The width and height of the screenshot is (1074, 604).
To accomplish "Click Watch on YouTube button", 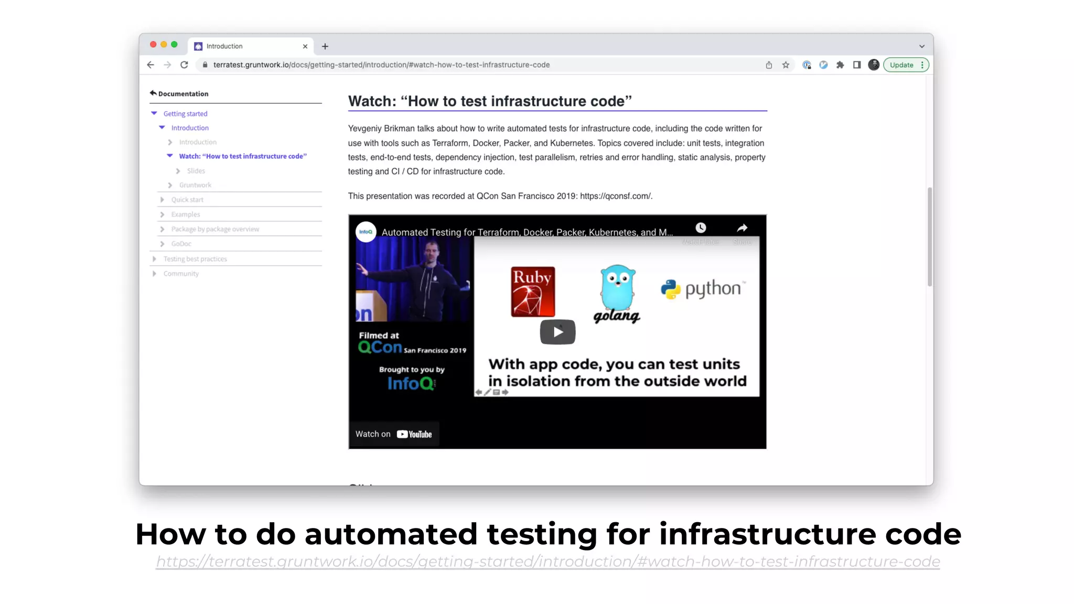I will coord(394,434).
